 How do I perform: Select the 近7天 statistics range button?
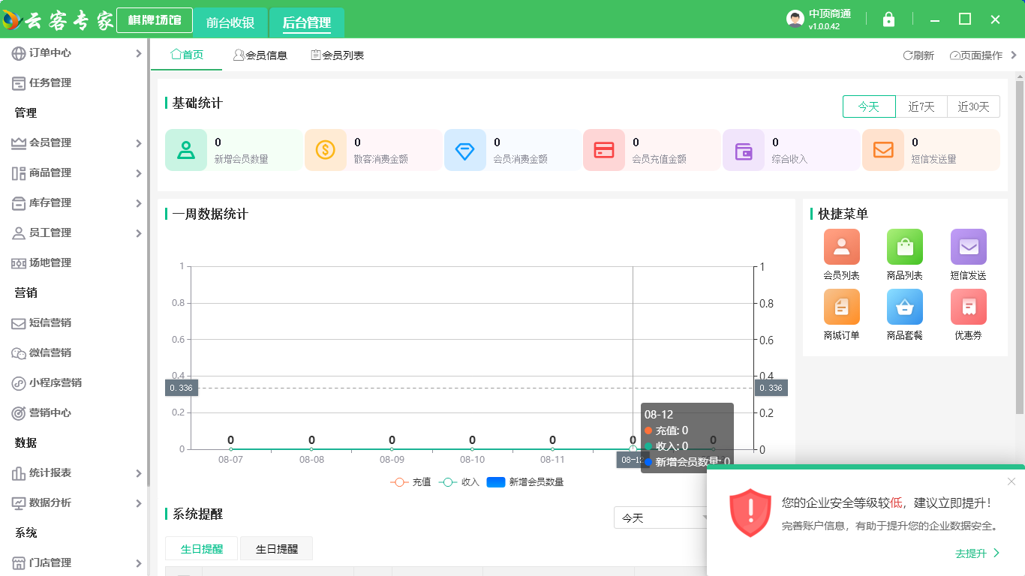[x=921, y=106]
